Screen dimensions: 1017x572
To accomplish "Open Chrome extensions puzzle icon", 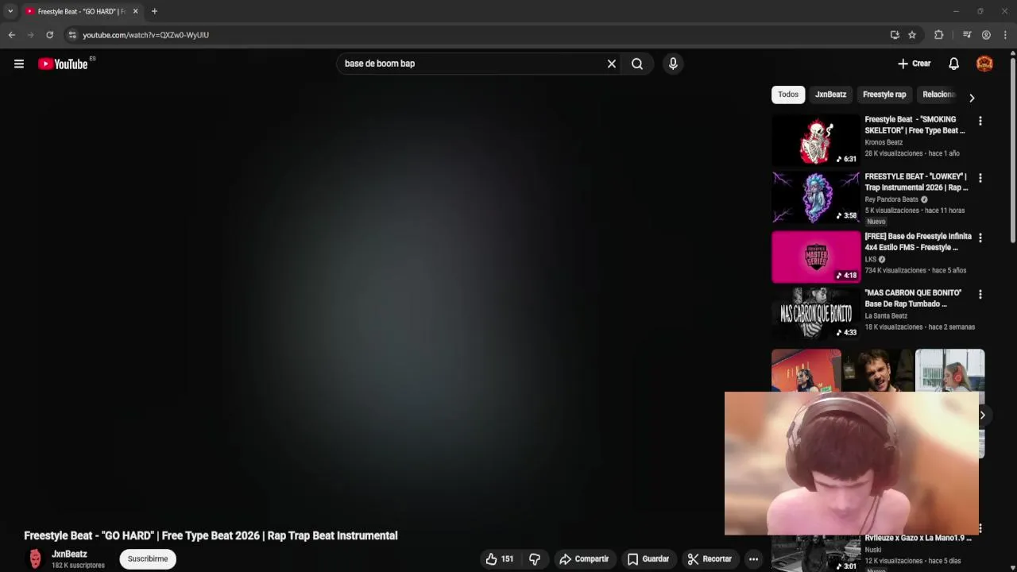I will (x=938, y=35).
